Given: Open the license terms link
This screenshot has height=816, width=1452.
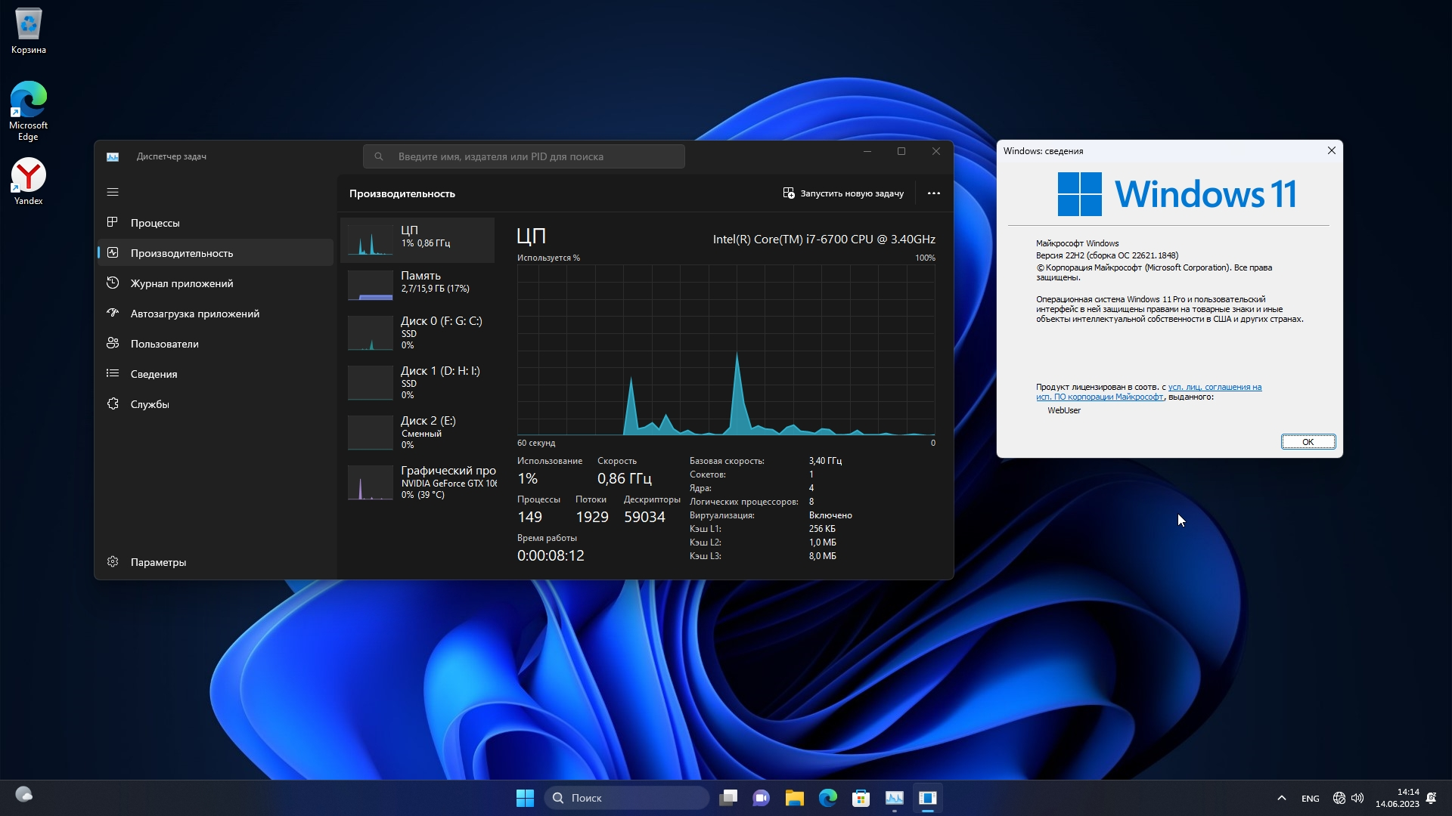Looking at the screenshot, I should click(1214, 387).
